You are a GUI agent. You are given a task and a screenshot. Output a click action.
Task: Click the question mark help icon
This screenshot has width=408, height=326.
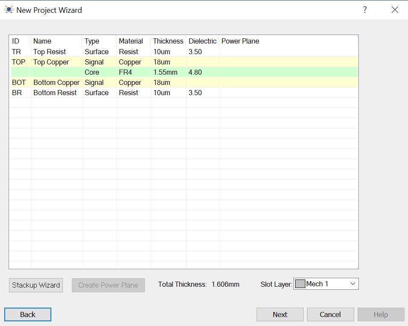pos(365,10)
